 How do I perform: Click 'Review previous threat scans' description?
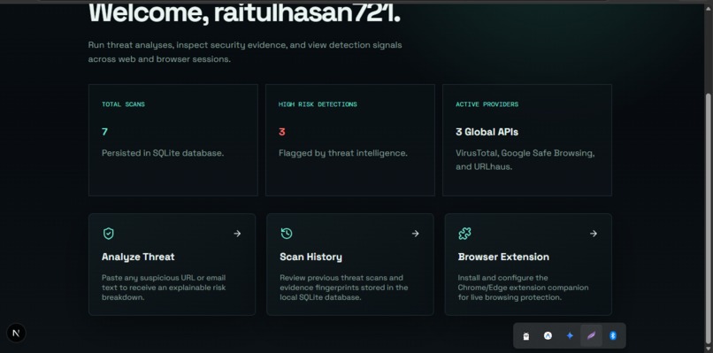tap(344, 288)
